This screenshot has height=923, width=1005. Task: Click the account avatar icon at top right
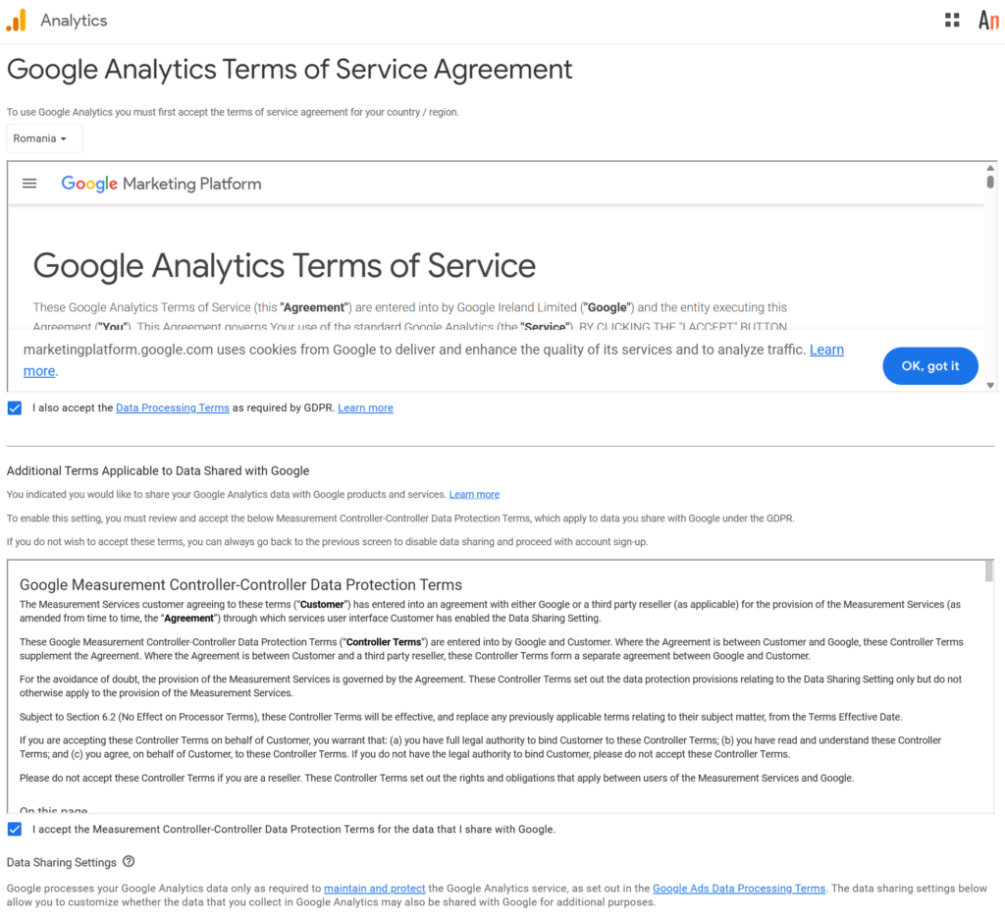coord(988,21)
